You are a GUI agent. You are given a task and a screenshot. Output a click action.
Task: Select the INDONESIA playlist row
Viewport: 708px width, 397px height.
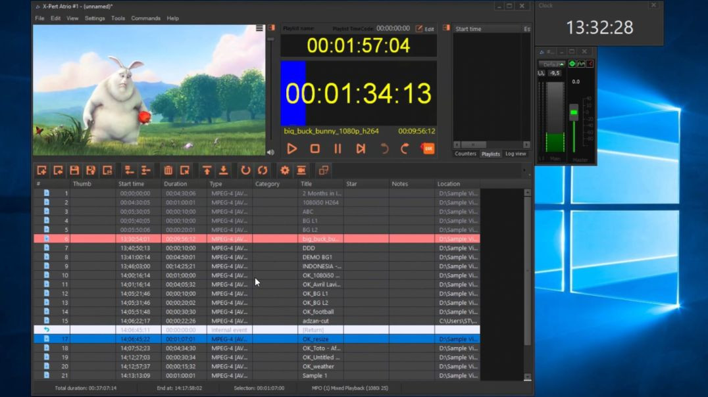[x=257, y=266]
